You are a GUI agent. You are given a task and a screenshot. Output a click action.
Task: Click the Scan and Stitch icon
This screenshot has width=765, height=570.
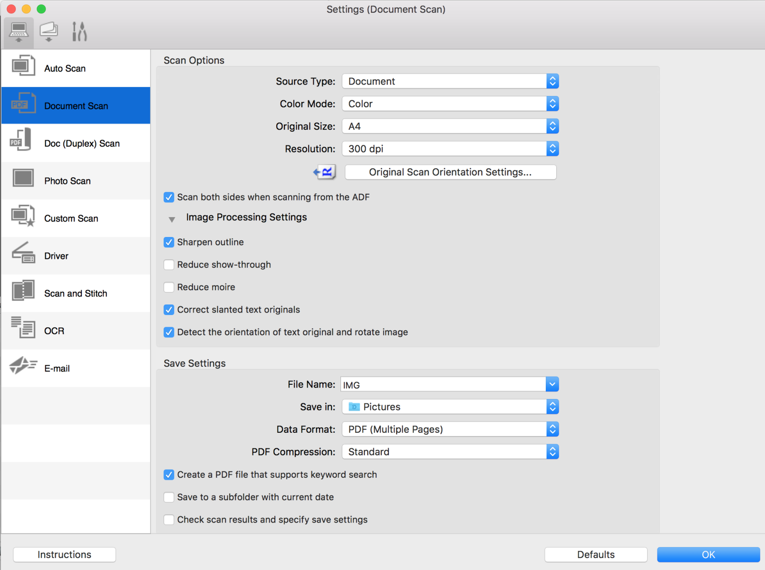[x=23, y=290]
